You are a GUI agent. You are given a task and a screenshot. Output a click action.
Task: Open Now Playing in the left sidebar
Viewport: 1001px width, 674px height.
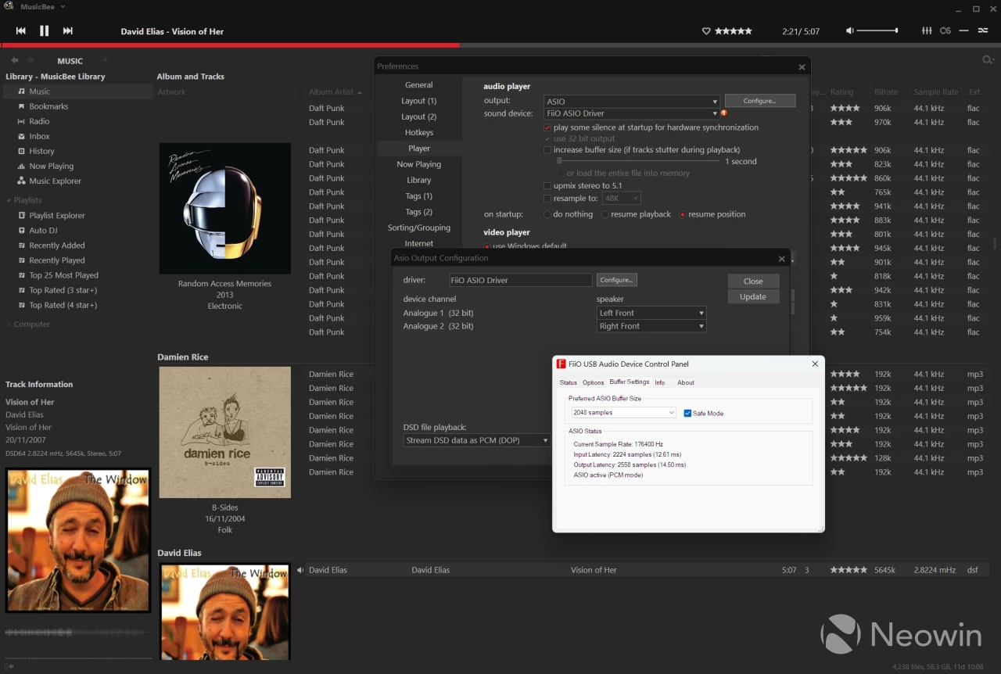[x=51, y=166]
